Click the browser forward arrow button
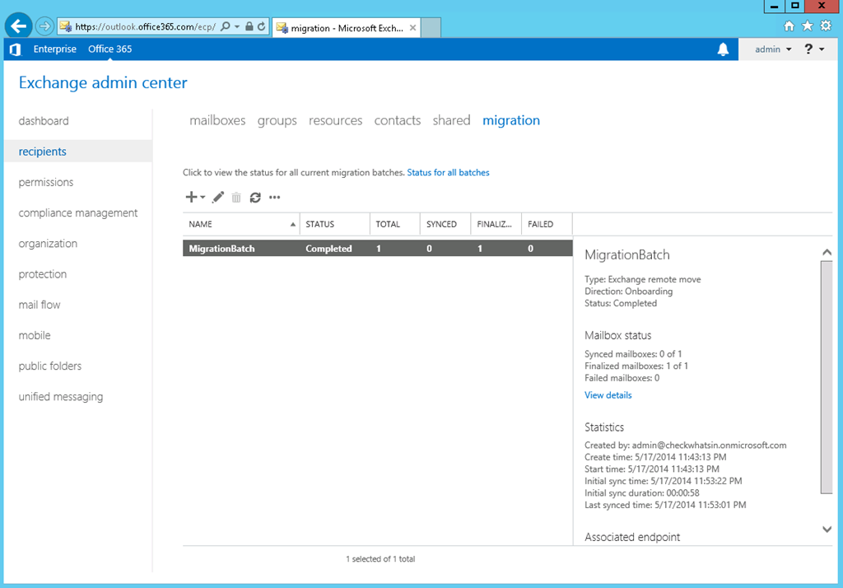The width and height of the screenshot is (843, 588). click(44, 26)
